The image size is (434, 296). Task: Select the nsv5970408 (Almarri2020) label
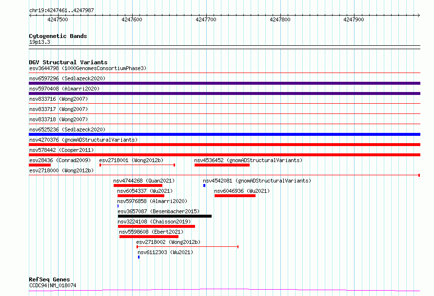[x=64, y=89]
